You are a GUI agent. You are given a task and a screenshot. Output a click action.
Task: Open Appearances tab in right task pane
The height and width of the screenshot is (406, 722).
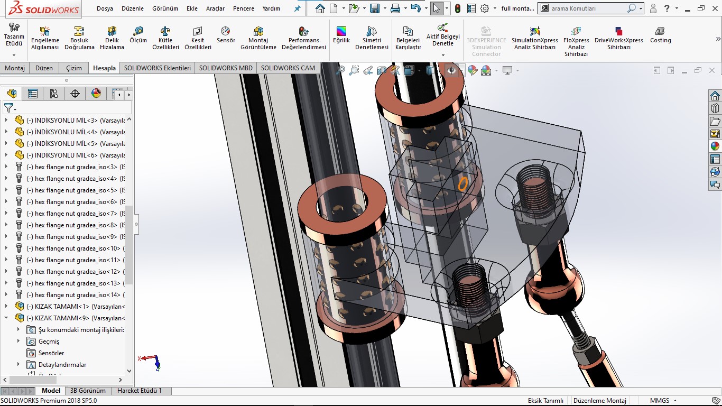coord(715,146)
